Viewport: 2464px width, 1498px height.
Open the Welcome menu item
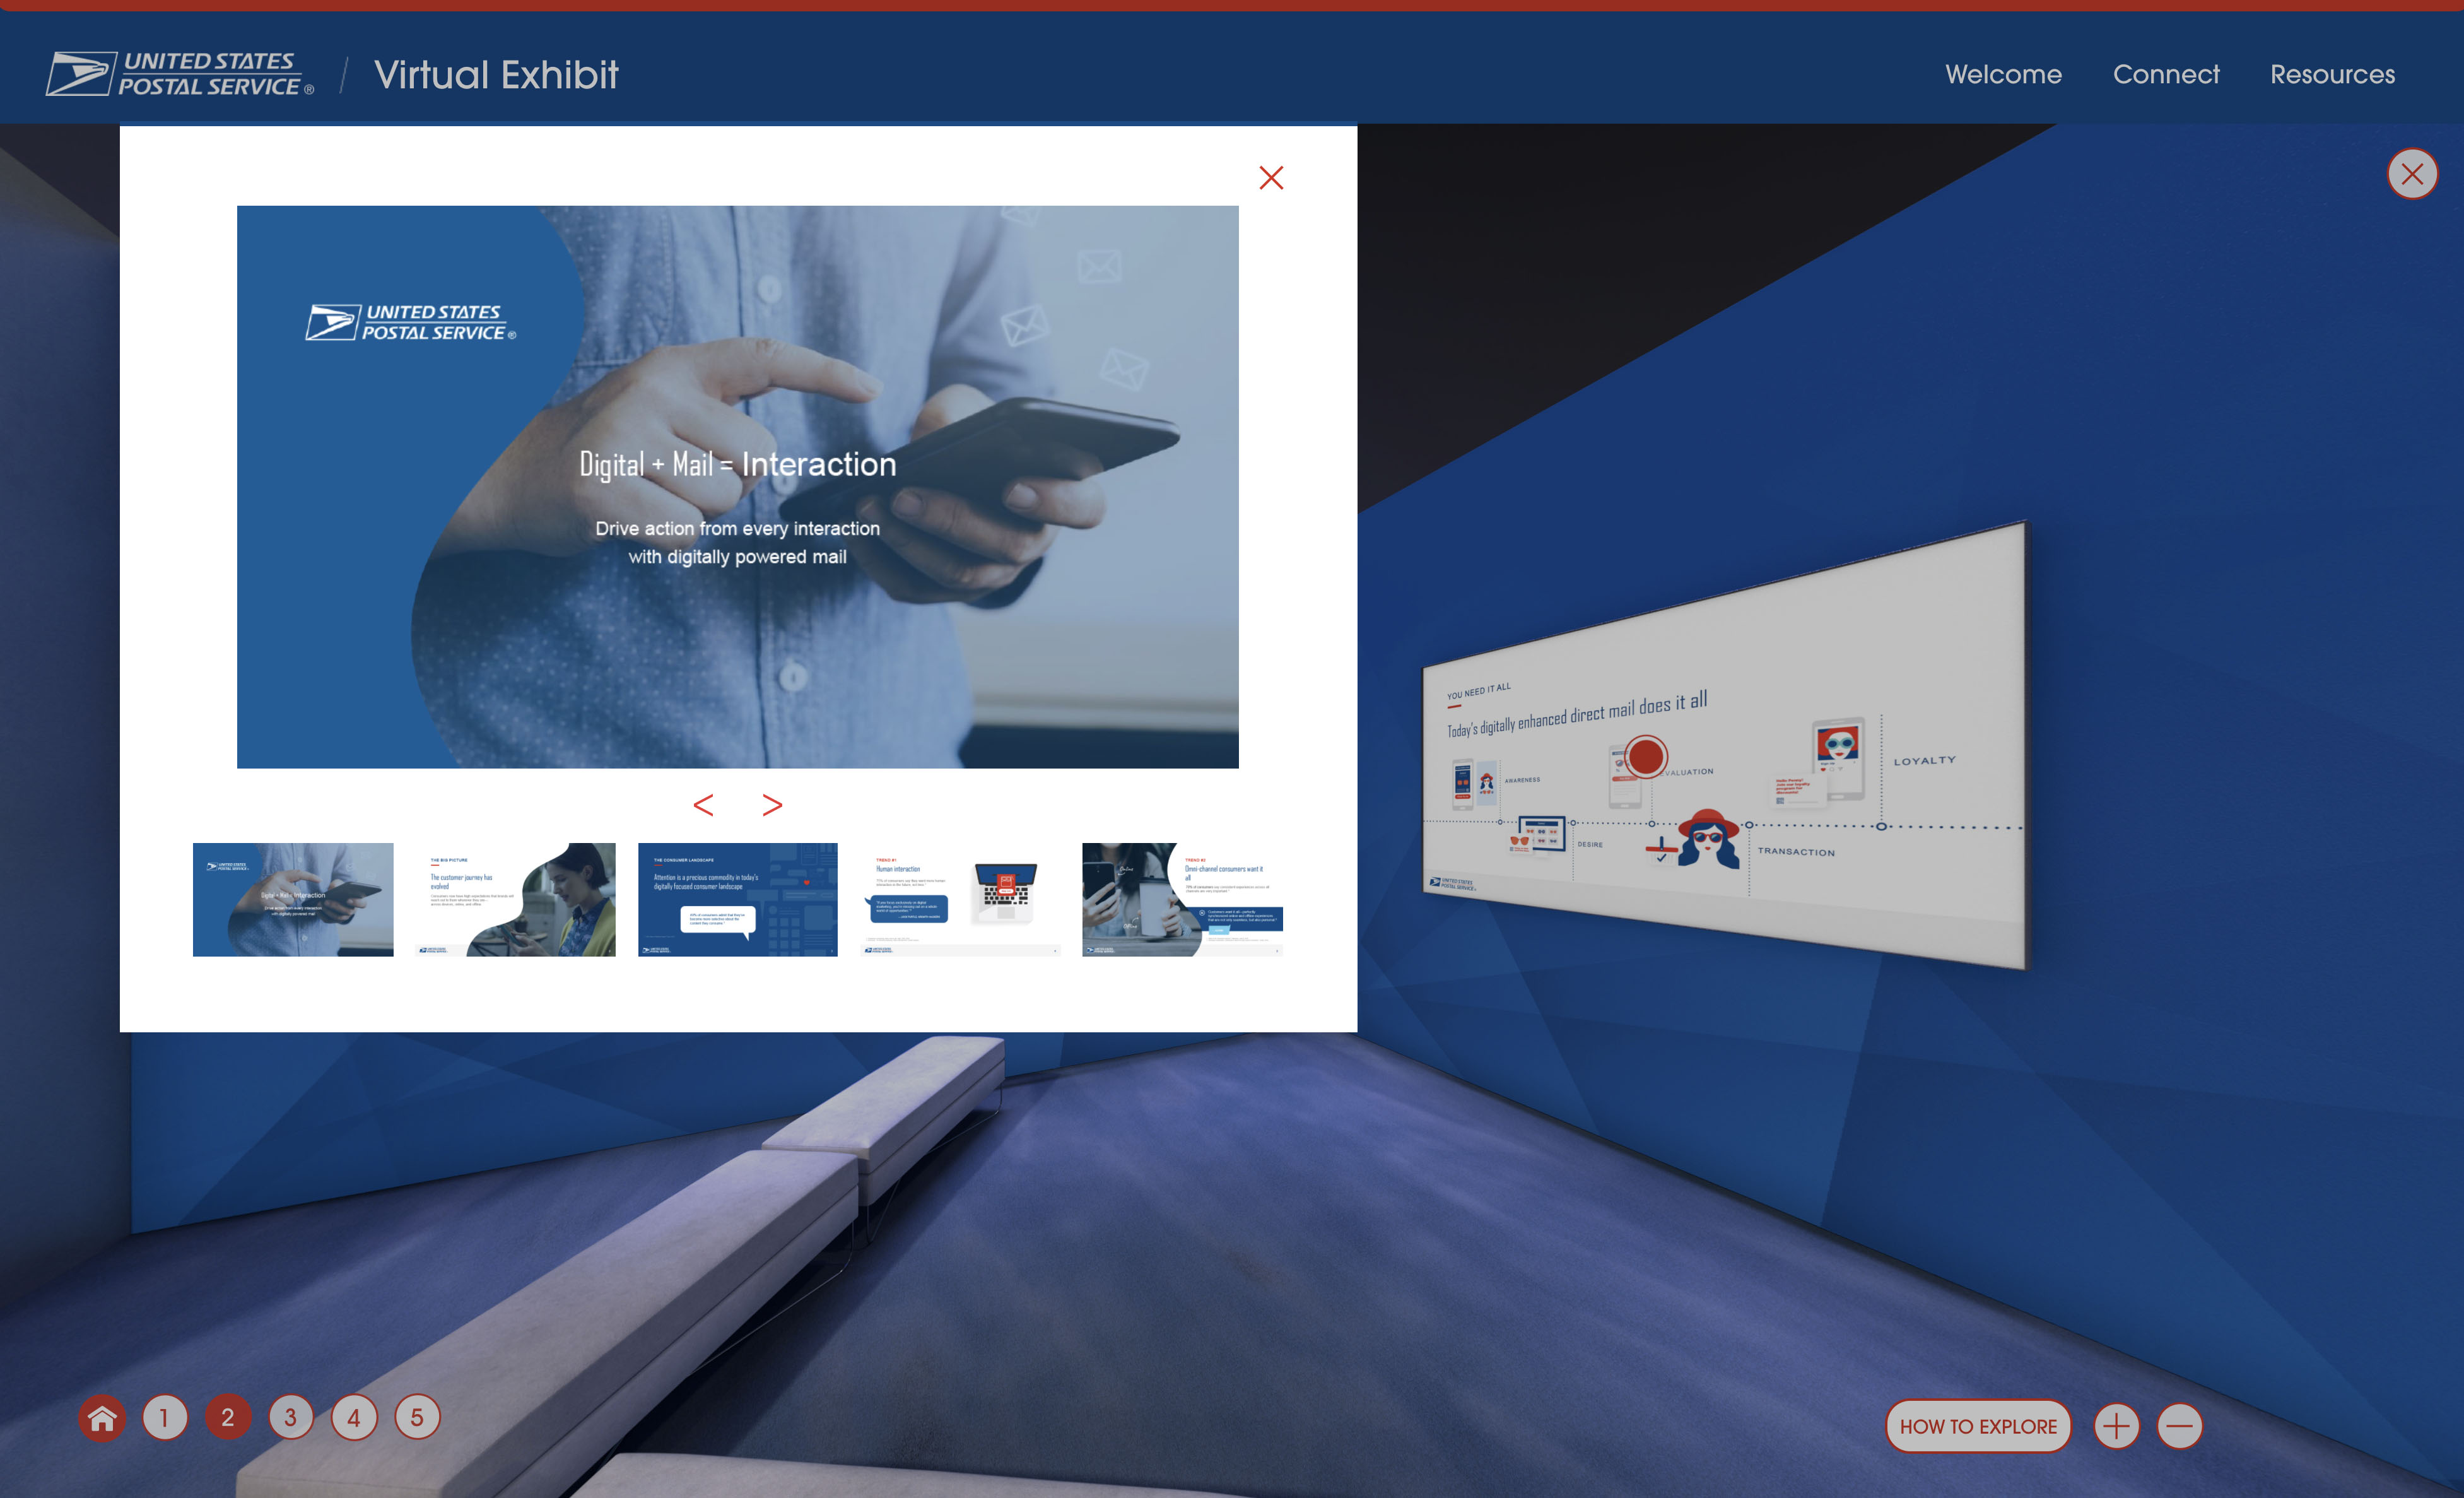[x=2003, y=74]
